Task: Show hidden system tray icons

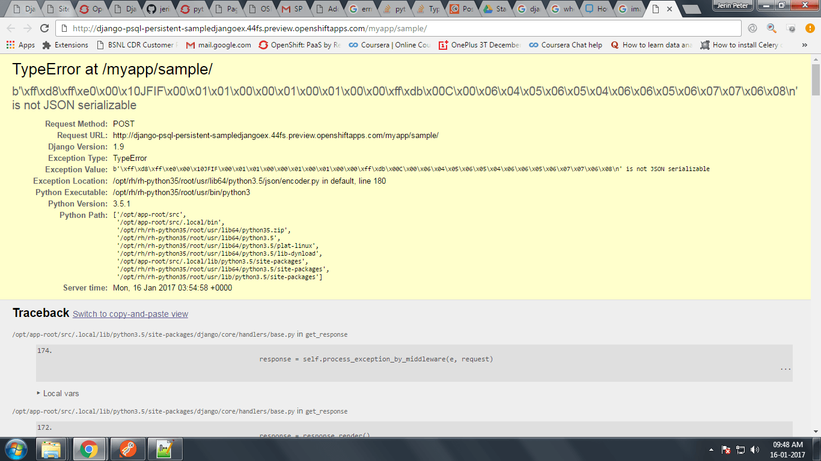Action: click(x=712, y=449)
